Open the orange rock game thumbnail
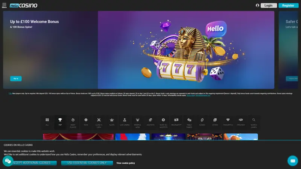 tap(241, 137)
